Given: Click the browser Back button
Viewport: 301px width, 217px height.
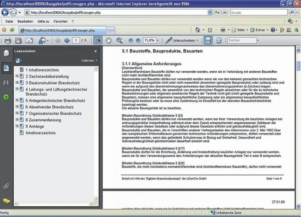Looking at the screenshot, I should 5,12.
